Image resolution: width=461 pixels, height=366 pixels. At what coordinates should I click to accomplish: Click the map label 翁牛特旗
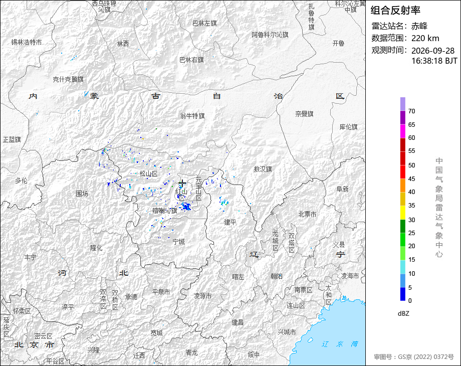pos(192,116)
